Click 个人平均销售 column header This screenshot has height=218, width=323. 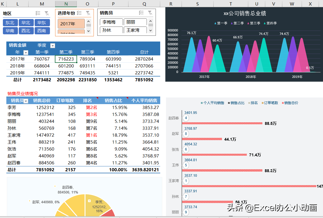[x=144, y=100]
